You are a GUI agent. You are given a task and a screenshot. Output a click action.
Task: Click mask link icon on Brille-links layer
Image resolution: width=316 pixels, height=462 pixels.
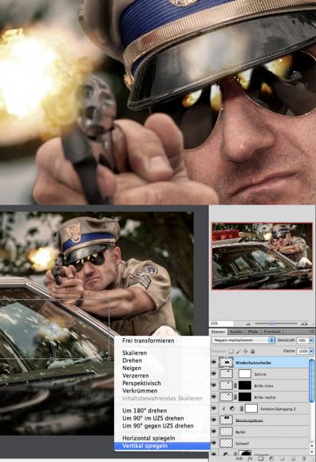235,385
